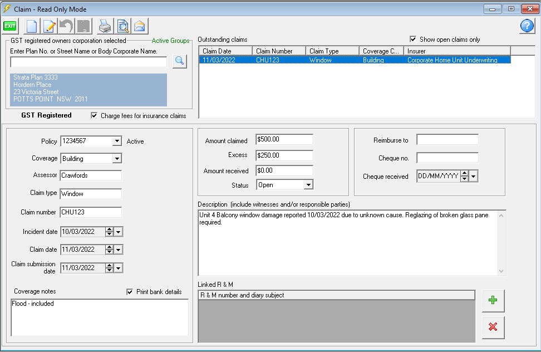The width and height of the screenshot is (541, 352).
Task: Toggle Charge fees for insurance claims
Action: (94, 116)
